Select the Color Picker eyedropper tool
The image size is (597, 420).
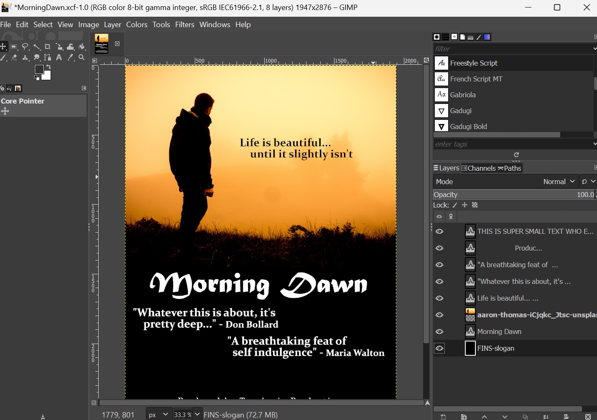(70, 58)
